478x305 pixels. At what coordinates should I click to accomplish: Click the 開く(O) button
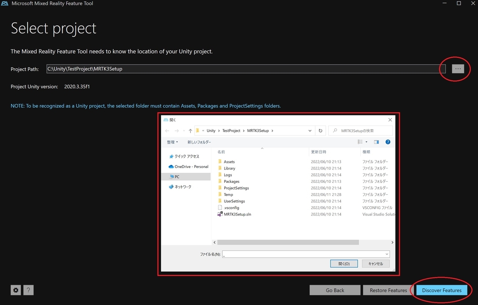(x=344, y=264)
